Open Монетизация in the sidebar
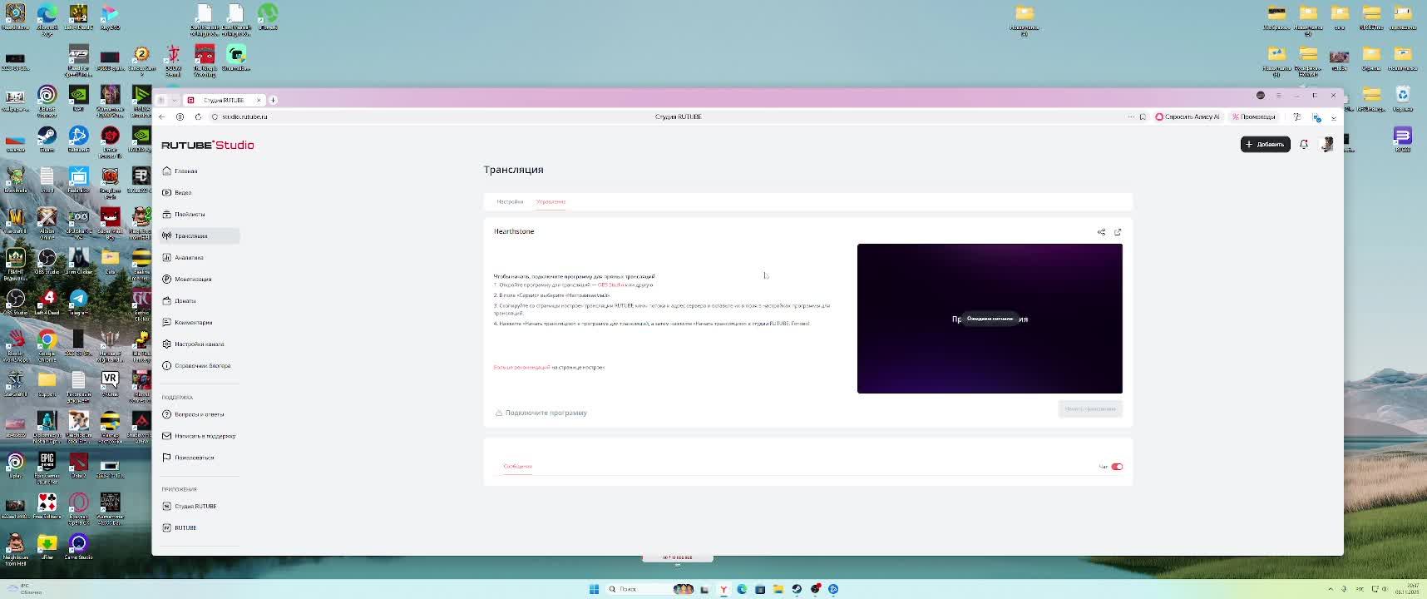 [x=200, y=279]
